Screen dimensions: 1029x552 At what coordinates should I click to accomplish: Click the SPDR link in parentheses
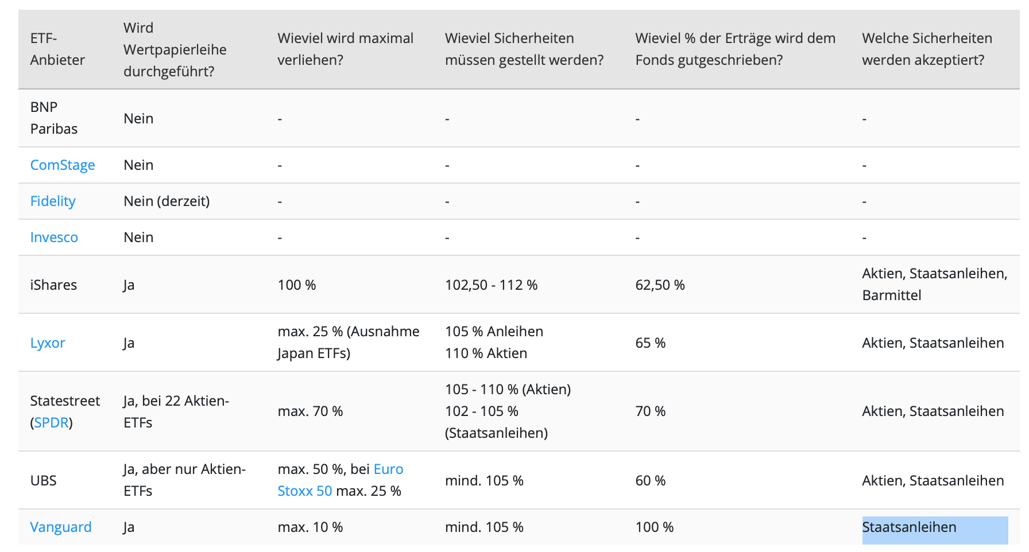[x=52, y=423]
